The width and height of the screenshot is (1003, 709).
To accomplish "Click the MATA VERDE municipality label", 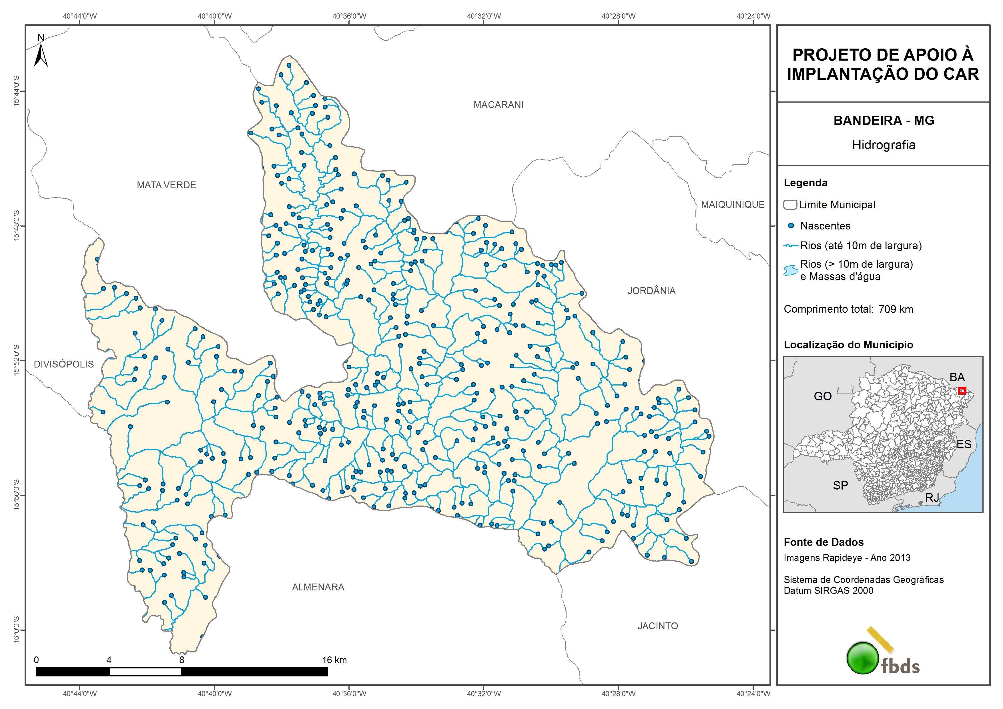I will (x=166, y=185).
